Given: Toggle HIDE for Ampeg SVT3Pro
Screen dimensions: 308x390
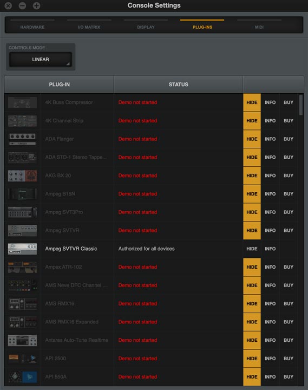Looking at the screenshot, I should click(x=252, y=212).
